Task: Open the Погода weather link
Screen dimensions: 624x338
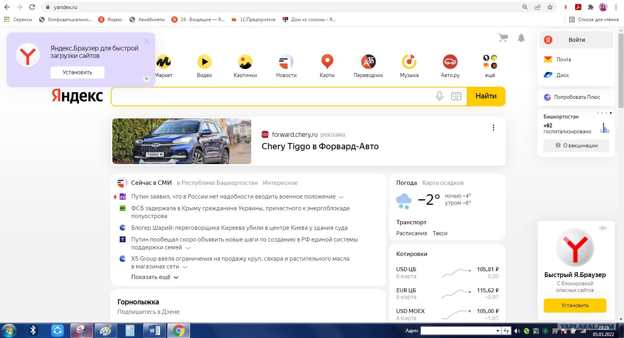Action: (406, 183)
